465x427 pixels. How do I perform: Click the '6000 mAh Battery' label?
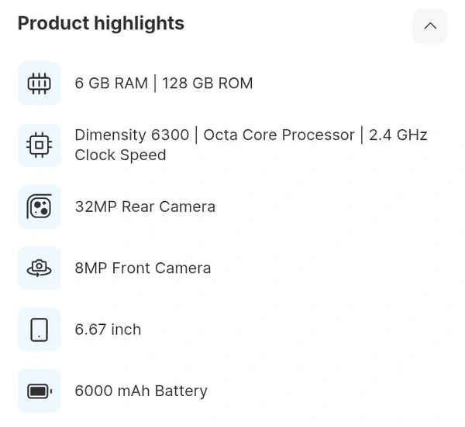tap(141, 391)
